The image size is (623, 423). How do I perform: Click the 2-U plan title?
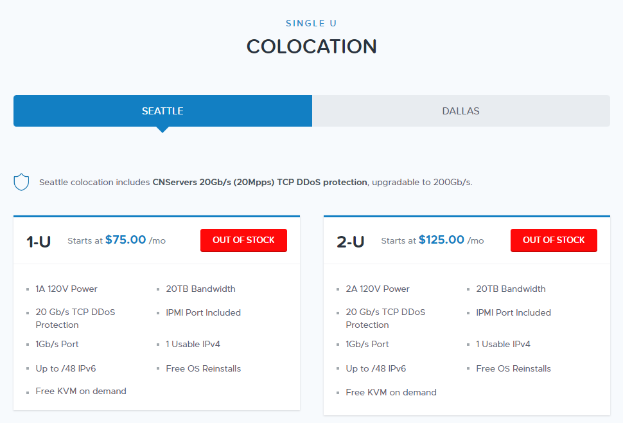[x=350, y=242]
